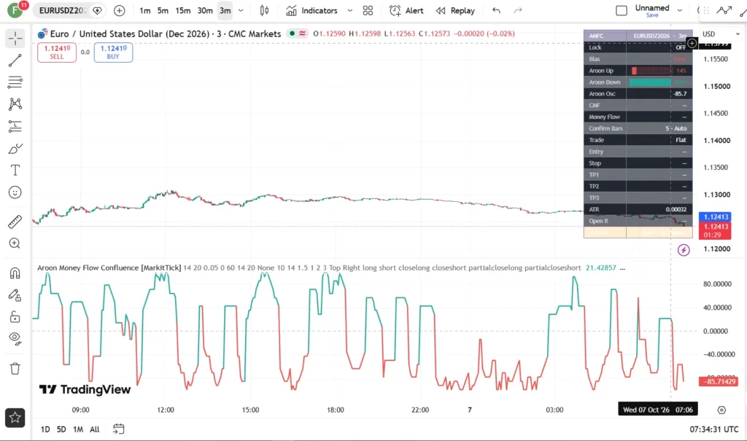Viewport: 747px width, 441px height.
Task: Choose the text annotation tool
Action: click(15, 171)
